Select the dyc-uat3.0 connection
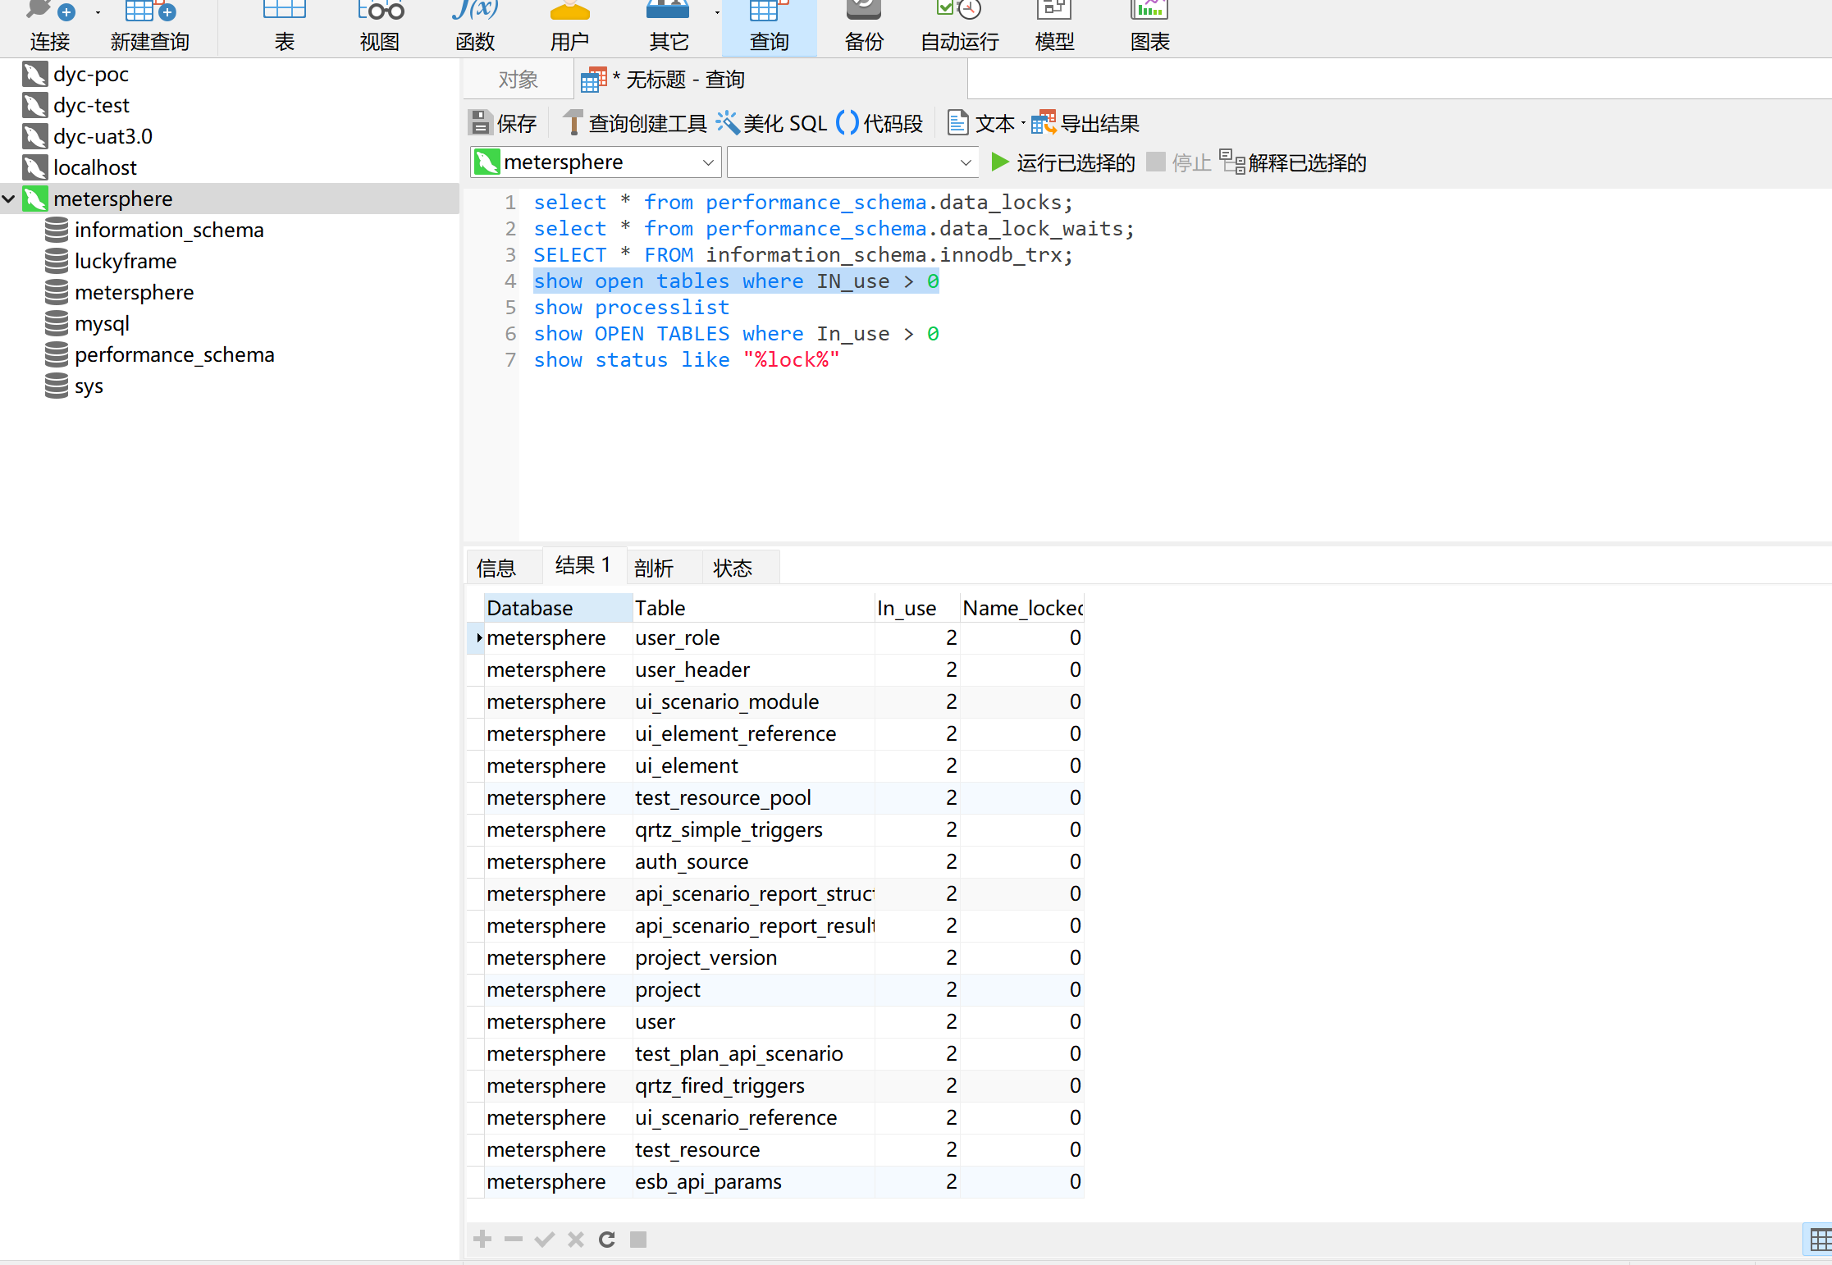This screenshot has height=1265, width=1832. click(x=103, y=136)
